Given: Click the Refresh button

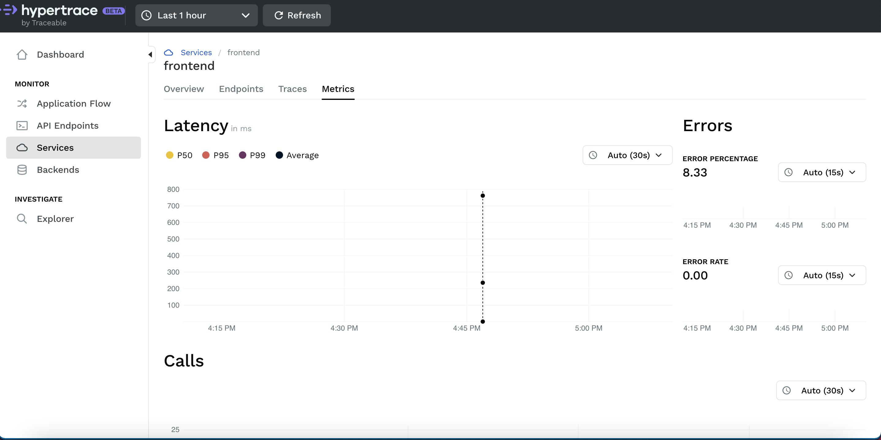Looking at the screenshot, I should [297, 15].
